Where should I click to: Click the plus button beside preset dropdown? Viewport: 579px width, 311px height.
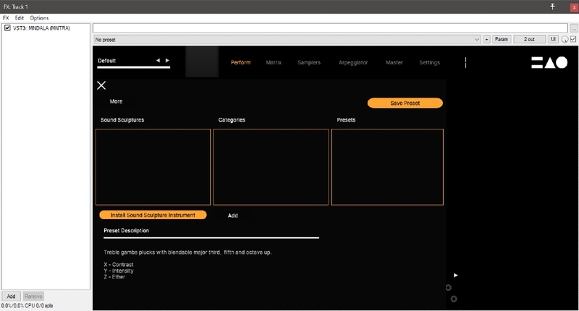[x=486, y=39]
